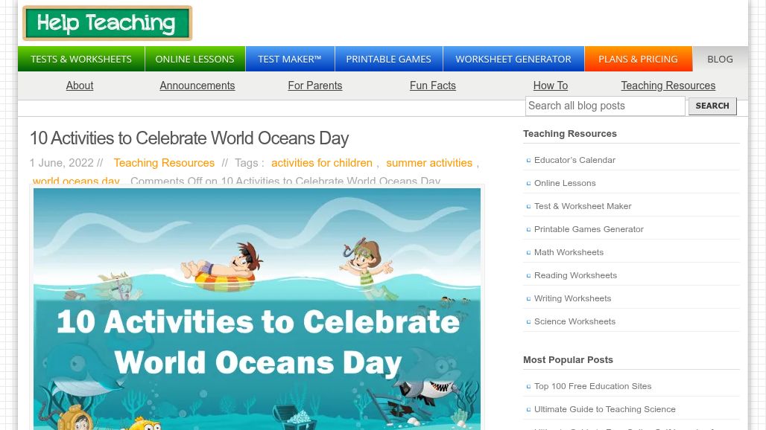Switch to the Blog tab
This screenshot has height=430, width=766.
719,59
